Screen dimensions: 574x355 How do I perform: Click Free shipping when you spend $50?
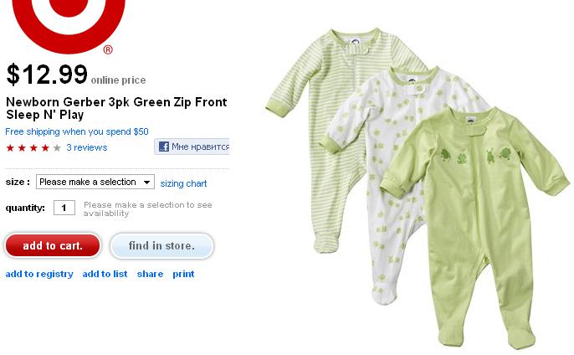[77, 131]
